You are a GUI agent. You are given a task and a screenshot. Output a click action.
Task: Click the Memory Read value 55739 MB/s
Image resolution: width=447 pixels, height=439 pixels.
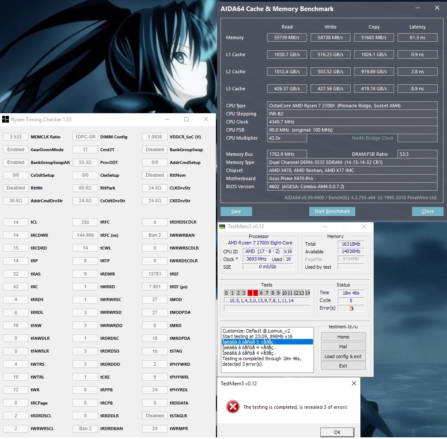pyautogui.click(x=287, y=37)
